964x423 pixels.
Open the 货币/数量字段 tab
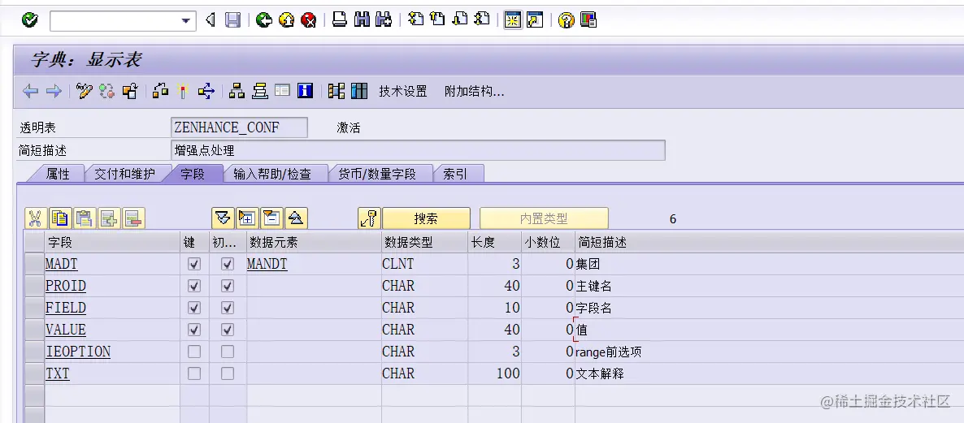(x=377, y=174)
